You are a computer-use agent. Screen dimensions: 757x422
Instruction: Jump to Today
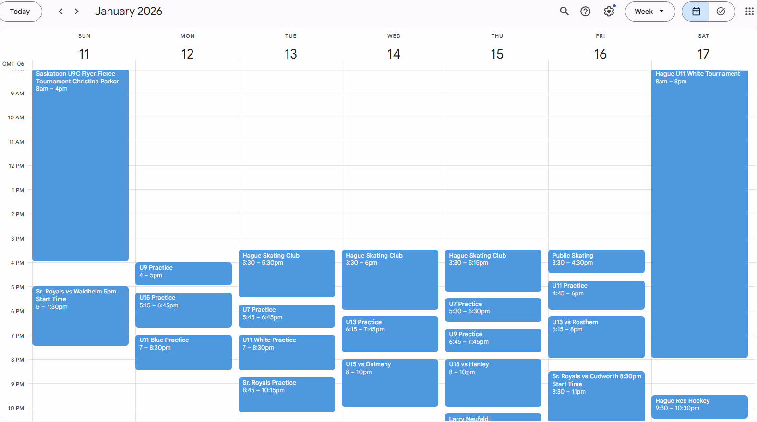[20, 12]
